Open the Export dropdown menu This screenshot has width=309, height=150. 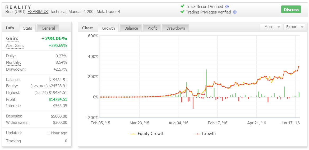(294, 27)
